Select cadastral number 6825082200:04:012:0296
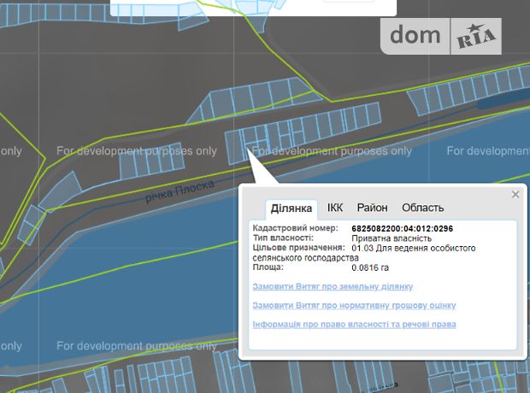 pos(403,229)
